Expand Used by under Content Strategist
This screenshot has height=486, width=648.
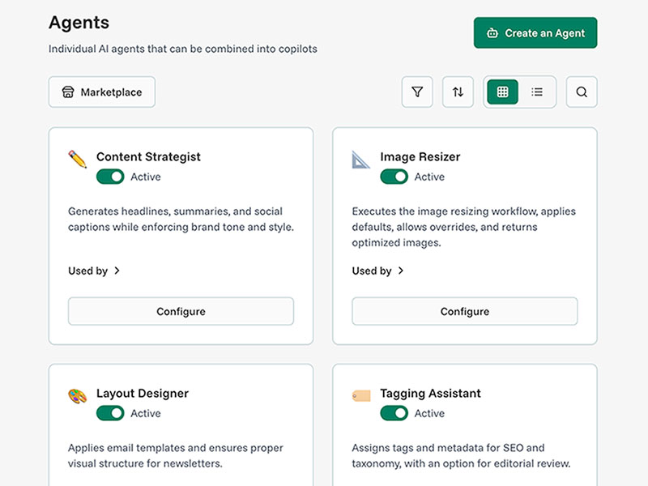pos(94,271)
